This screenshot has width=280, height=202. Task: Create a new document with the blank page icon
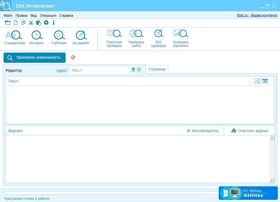click(x=16, y=22)
